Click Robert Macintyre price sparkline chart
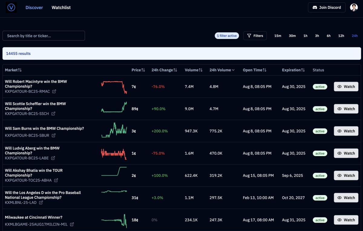The image size is (363, 231). (x=114, y=87)
